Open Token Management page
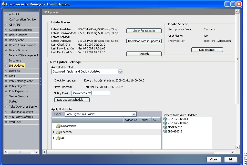Screen dimensions: 247x165 click(x=21, y=112)
